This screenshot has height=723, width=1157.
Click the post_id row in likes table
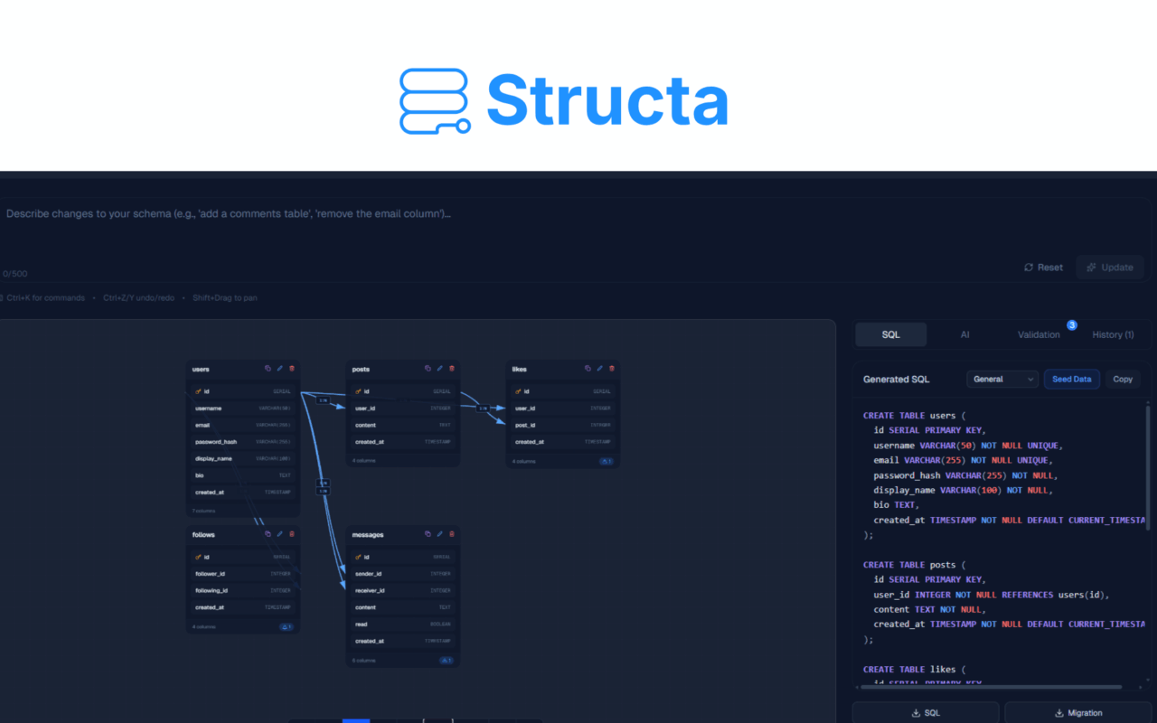pos(561,425)
